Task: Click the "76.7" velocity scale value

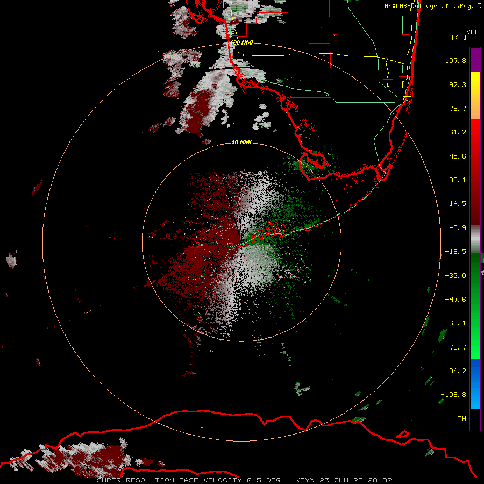Action: pos(458,108)
